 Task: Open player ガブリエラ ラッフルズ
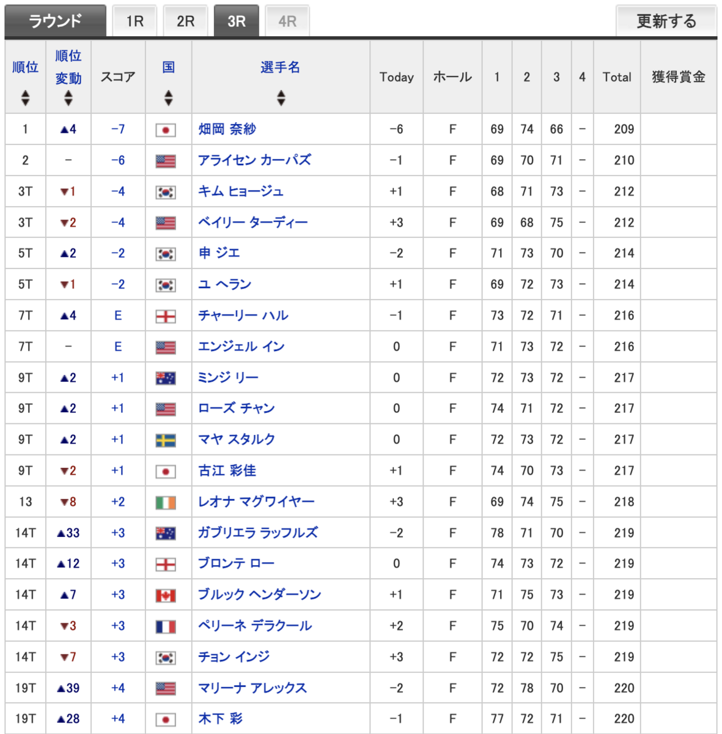pyautogui.click(x=258, y=533)
